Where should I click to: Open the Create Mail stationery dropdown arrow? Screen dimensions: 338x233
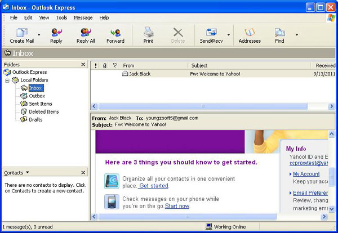39,35
